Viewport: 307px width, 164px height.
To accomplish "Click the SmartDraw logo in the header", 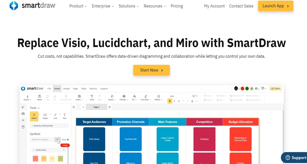I will 33,6.
